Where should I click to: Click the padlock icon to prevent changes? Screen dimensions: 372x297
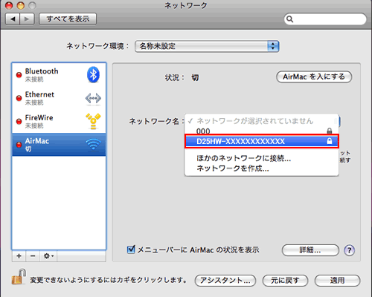[x=19, y=277]
